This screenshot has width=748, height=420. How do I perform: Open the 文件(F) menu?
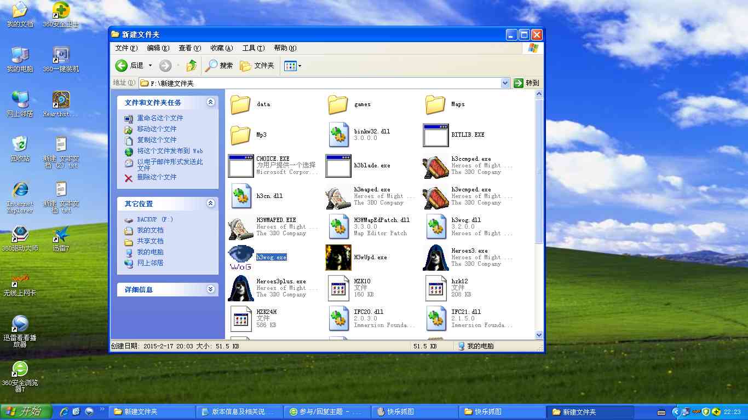click(x=126, y=48)
